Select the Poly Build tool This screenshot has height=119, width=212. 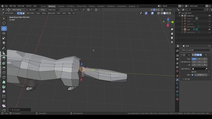(x=4, y=82)
